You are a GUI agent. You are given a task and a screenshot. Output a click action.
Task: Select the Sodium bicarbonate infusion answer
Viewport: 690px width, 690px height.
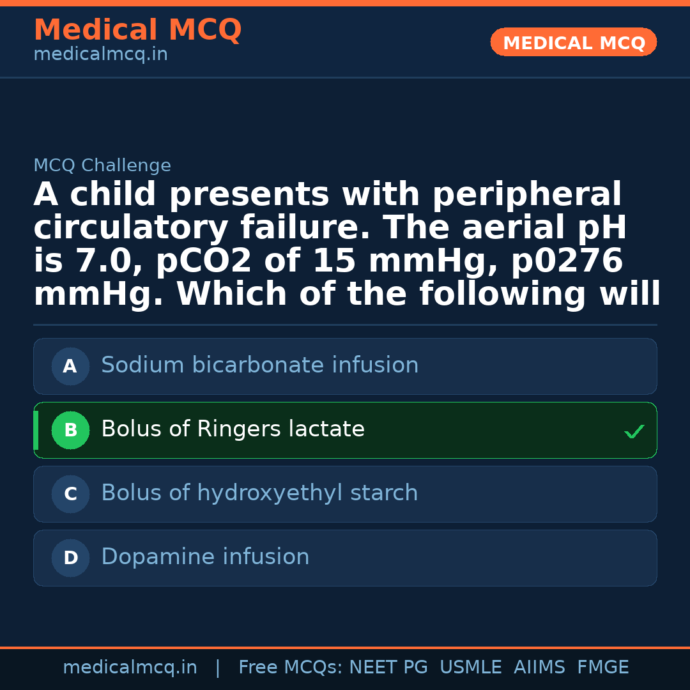pos(259,365)
